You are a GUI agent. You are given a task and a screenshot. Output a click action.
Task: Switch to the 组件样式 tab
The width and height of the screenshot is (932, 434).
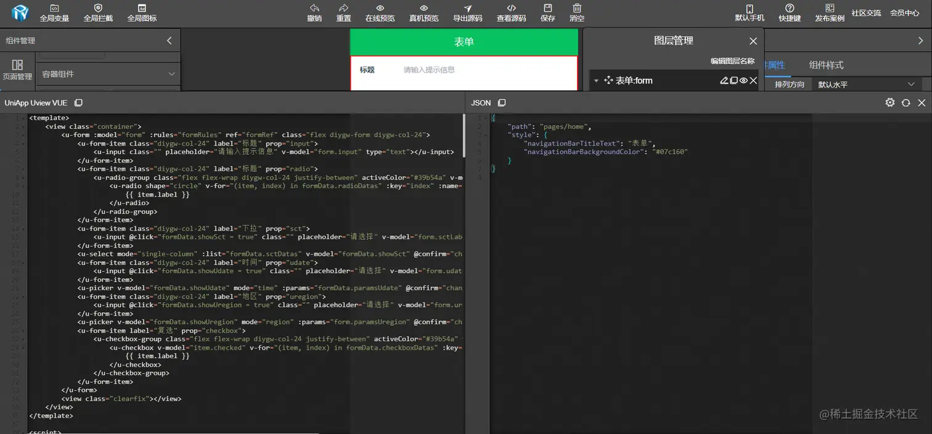click(x=826, y=65)
